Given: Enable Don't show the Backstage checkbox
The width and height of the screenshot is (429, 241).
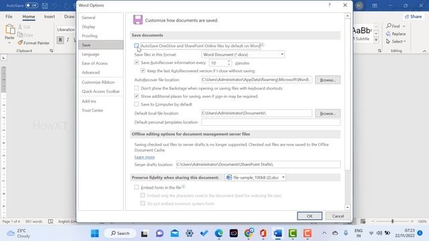Looking at the screenshot, I should click(137, 88).
